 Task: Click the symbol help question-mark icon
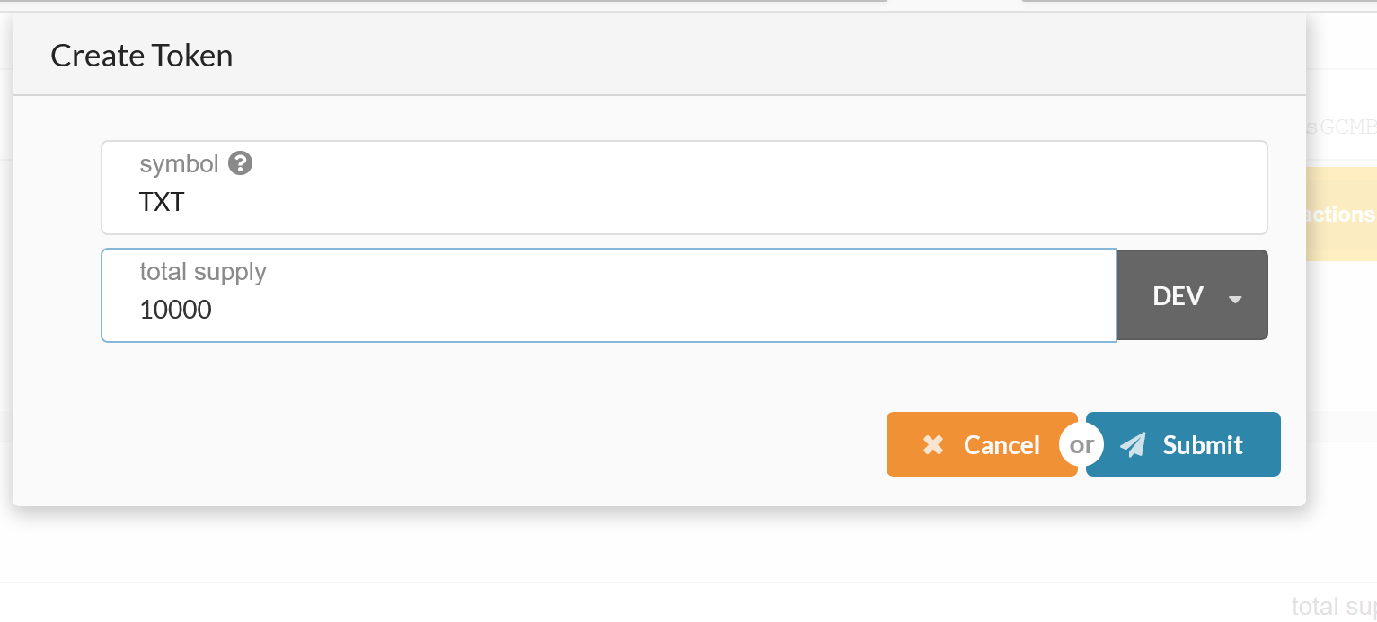coord(240,163)
